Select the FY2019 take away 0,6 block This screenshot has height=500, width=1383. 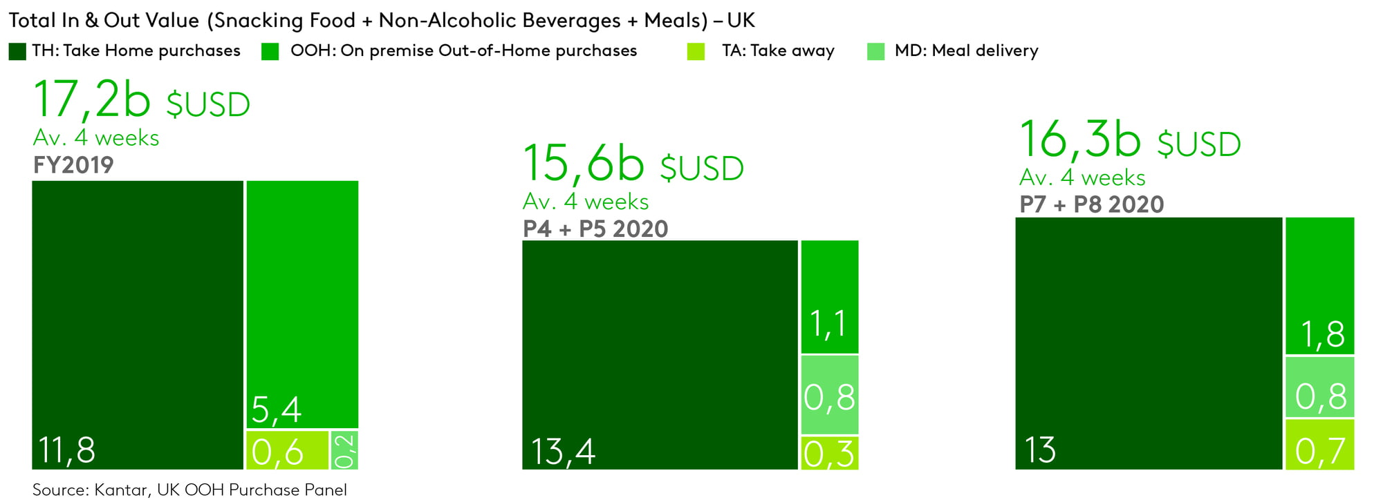(x=287, y=450)
